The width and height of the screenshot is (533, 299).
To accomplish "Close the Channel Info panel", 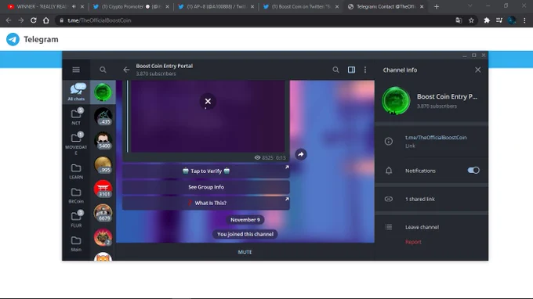I will (477, 70).
